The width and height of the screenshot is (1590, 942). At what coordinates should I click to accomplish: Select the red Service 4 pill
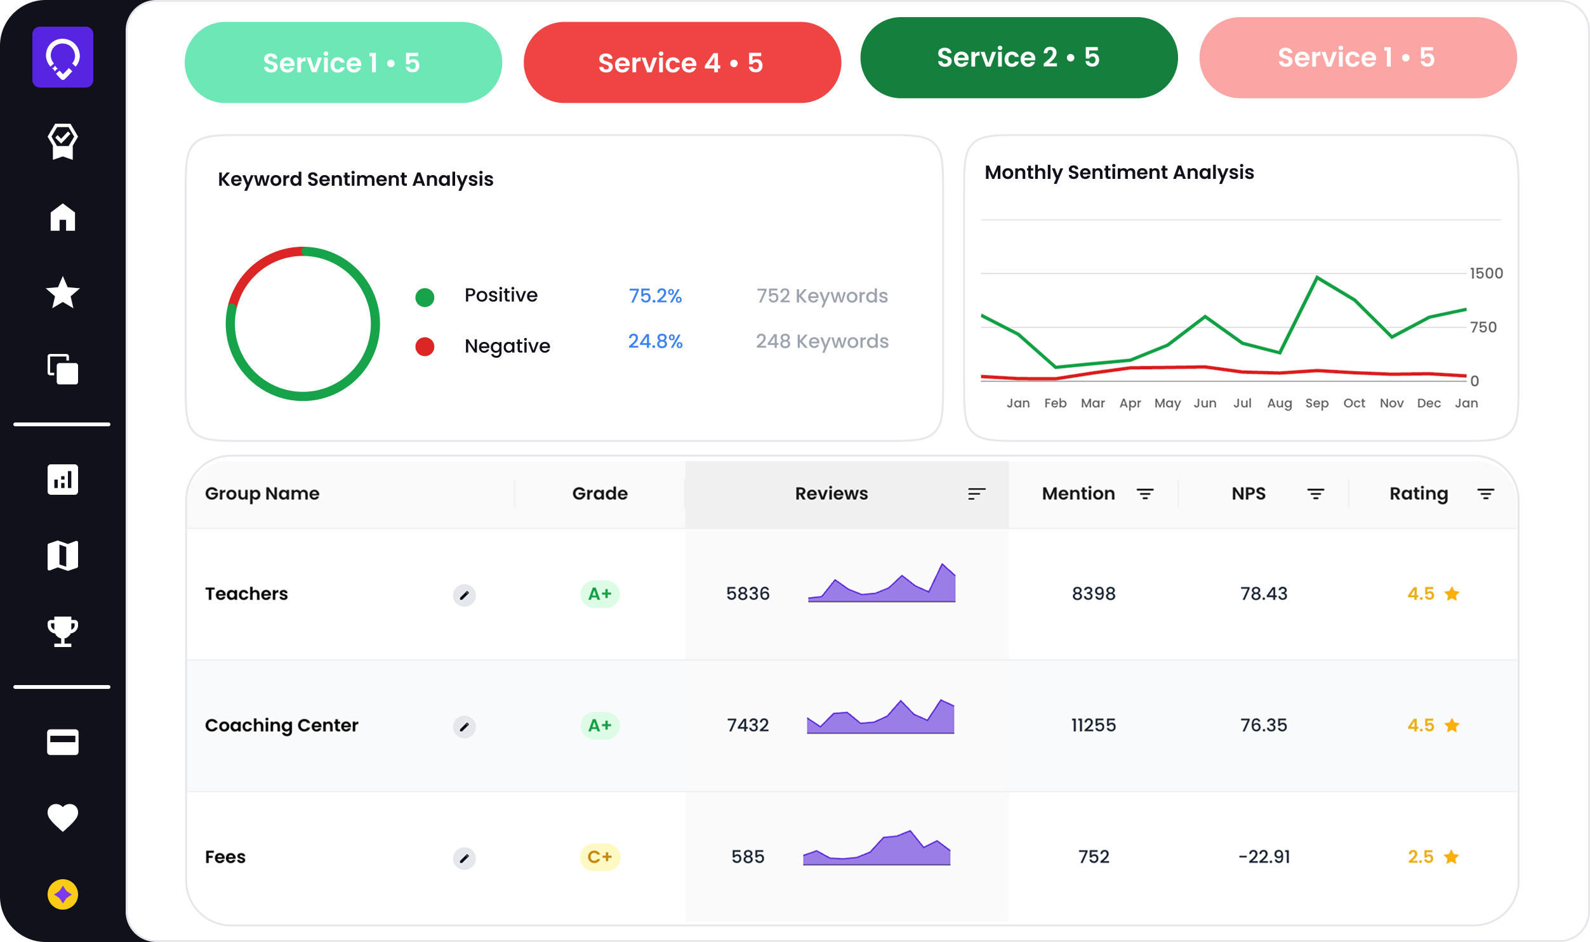[x=681, y=62]
